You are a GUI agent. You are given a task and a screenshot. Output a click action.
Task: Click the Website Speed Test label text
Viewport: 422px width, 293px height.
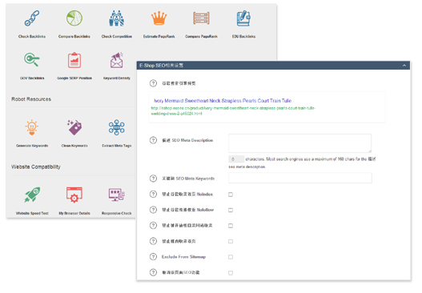point(32,213)
